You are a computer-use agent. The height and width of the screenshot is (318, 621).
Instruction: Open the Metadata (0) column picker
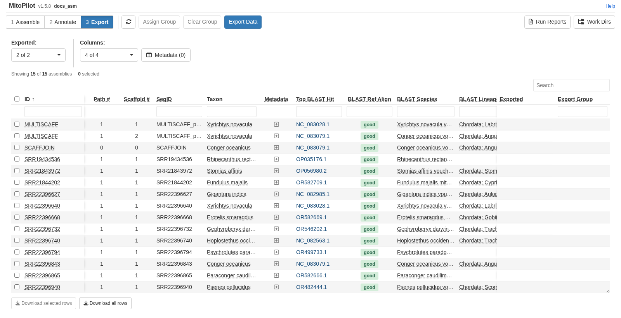[166, 55]
